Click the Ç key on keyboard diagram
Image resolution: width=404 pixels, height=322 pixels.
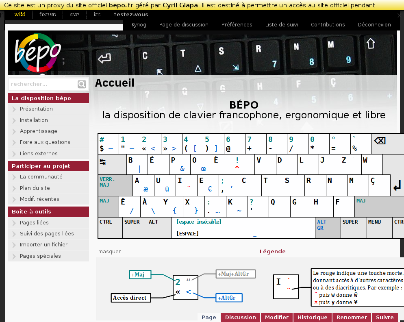pyautogui.click(x=380, y=185)
